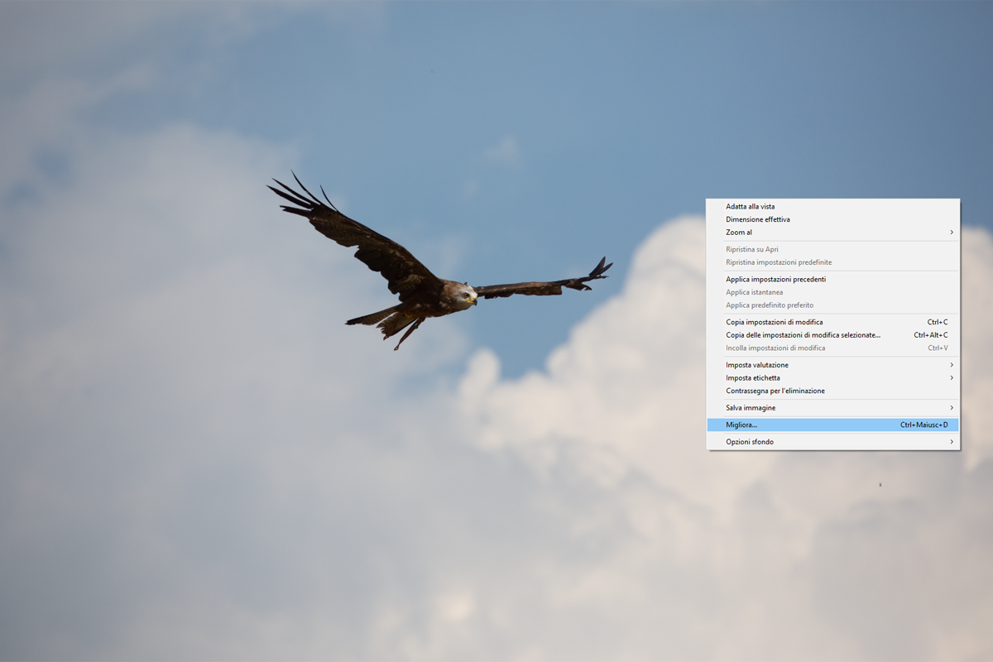Click Ripristina impostazioni predefinite
993x662 pixels.
[778, 262]
